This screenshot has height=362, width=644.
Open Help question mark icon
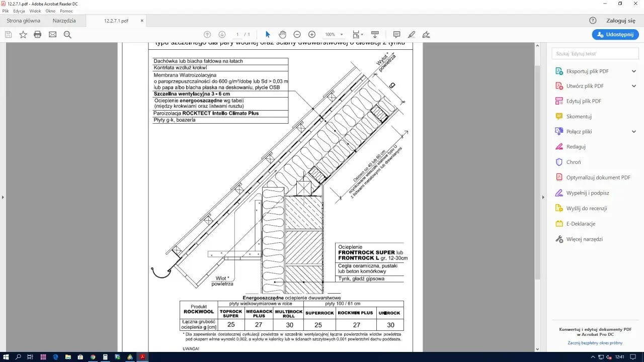tap(593, 21)
